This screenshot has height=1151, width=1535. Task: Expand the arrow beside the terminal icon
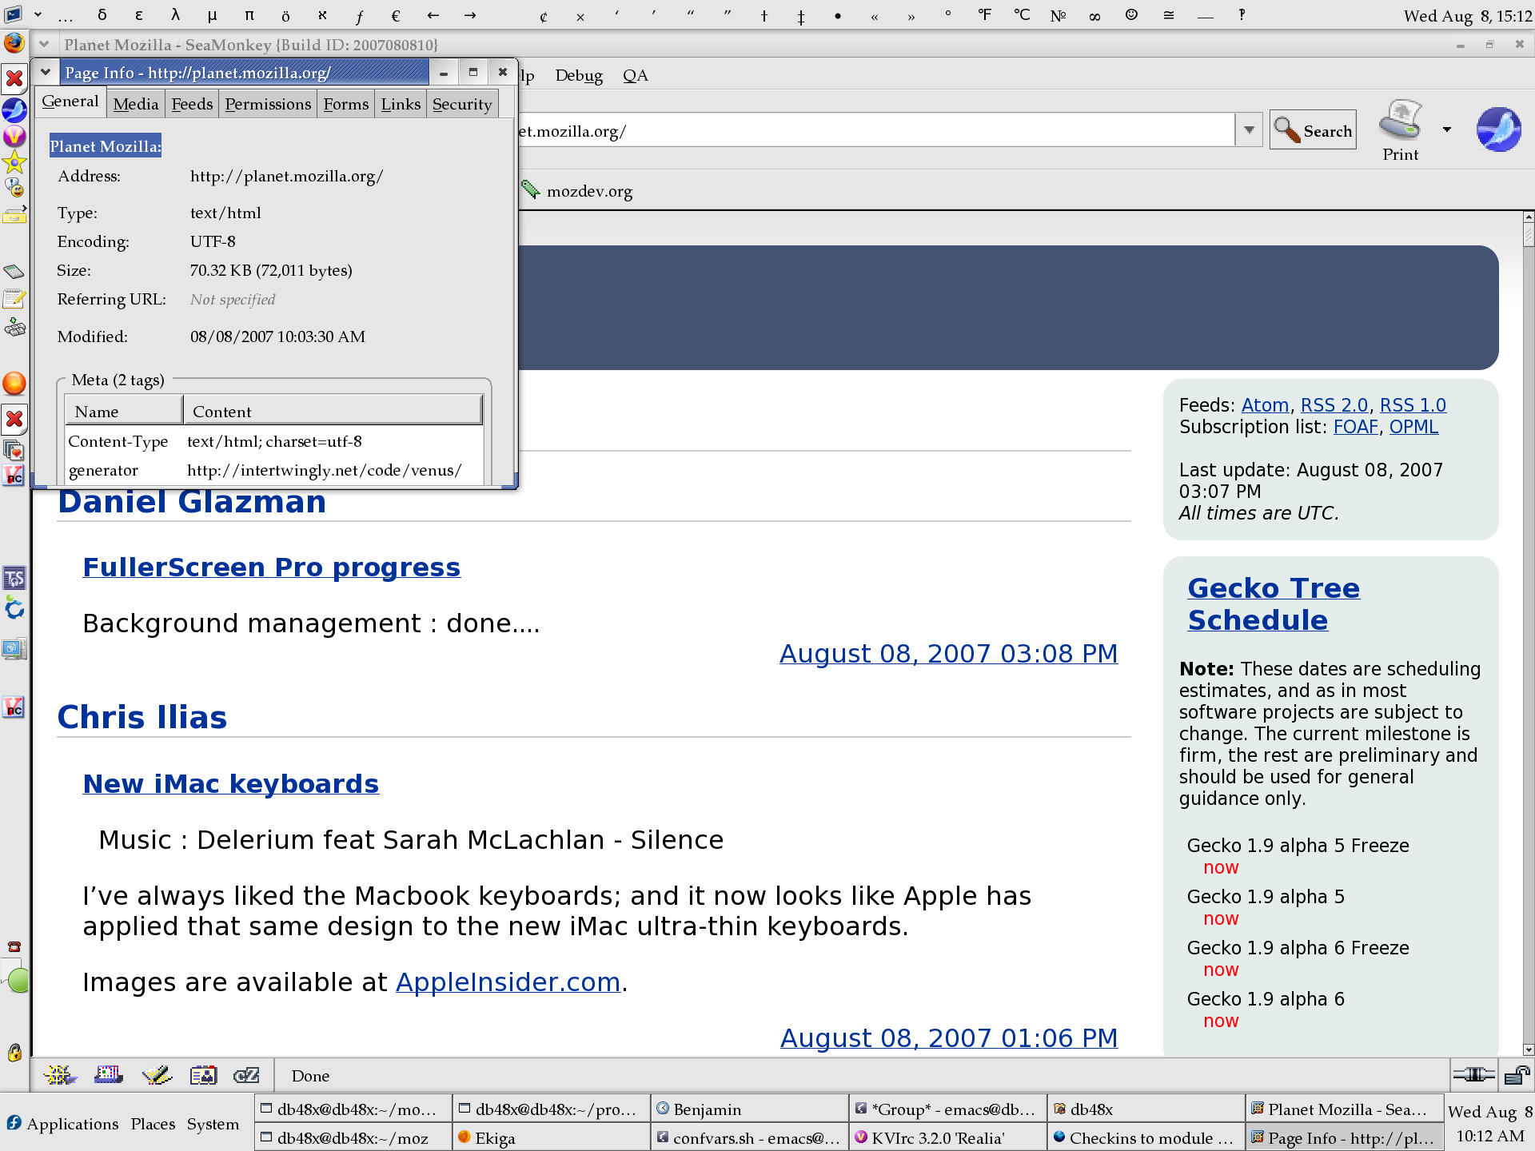[38, 14]
